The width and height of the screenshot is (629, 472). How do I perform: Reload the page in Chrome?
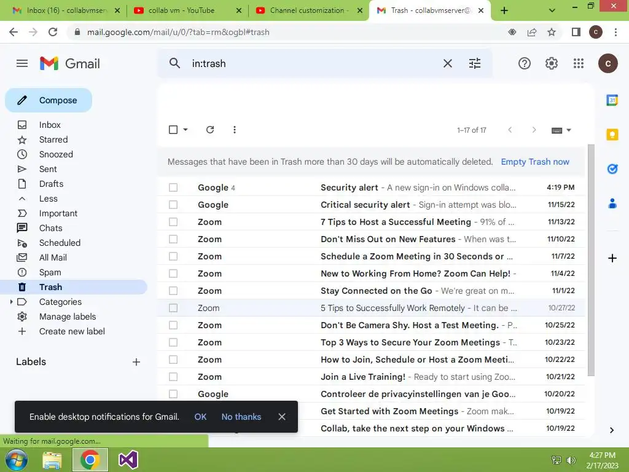pos(53,32)
